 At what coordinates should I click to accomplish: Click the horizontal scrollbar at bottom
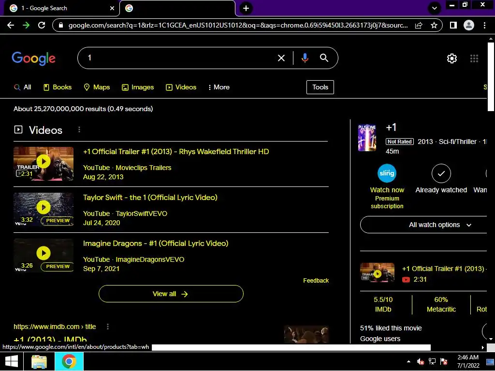pos(291,347)
